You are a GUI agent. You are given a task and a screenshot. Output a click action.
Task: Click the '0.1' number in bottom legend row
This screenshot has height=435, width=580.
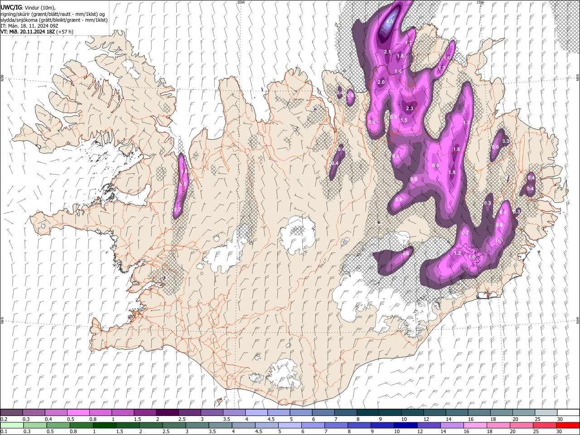(4, 431)
